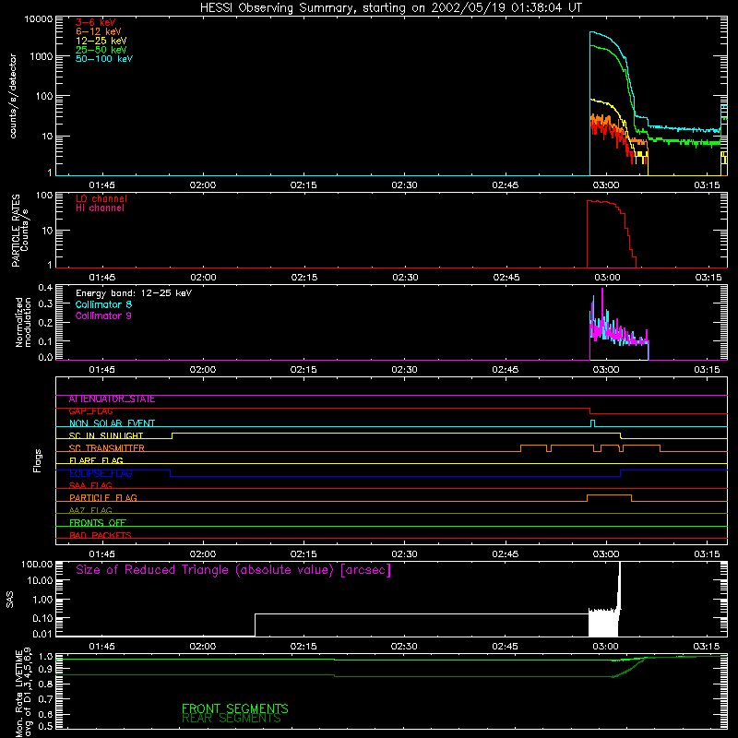The width and height of the screenshot is (738, 738).
Task: Click the 0.5 tick on livetime axis
Action: [x=47, y=727]
